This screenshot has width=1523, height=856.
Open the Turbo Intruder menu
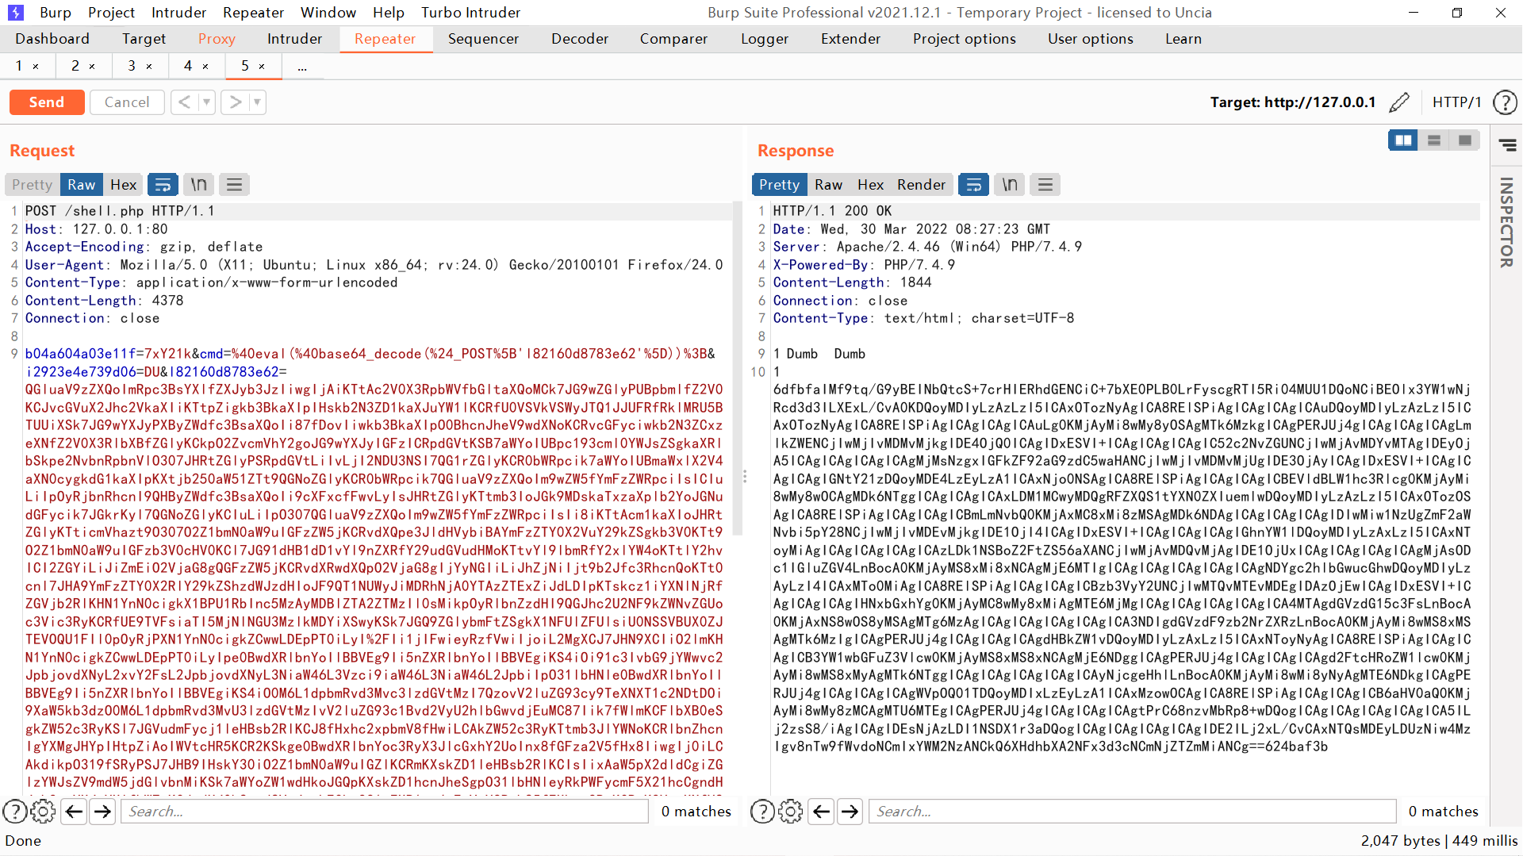tap(470, 12)
